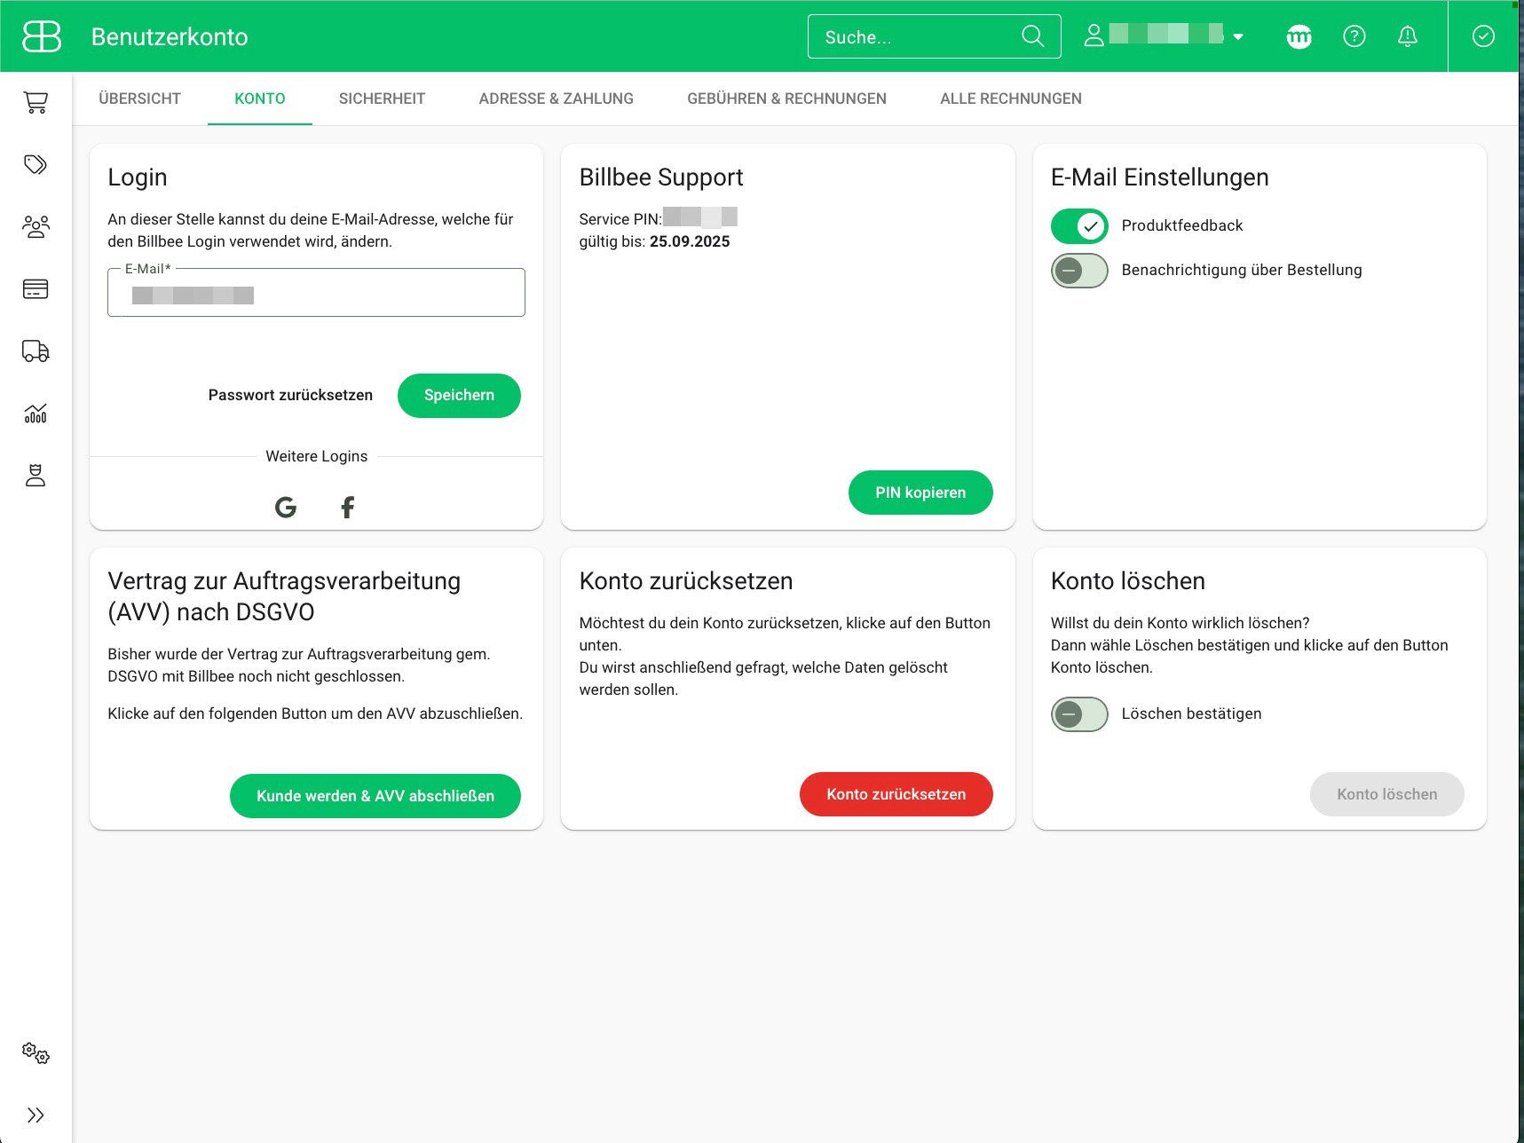Open the customers group sidebar icon

pyautogui.click(x=36, y=227)
